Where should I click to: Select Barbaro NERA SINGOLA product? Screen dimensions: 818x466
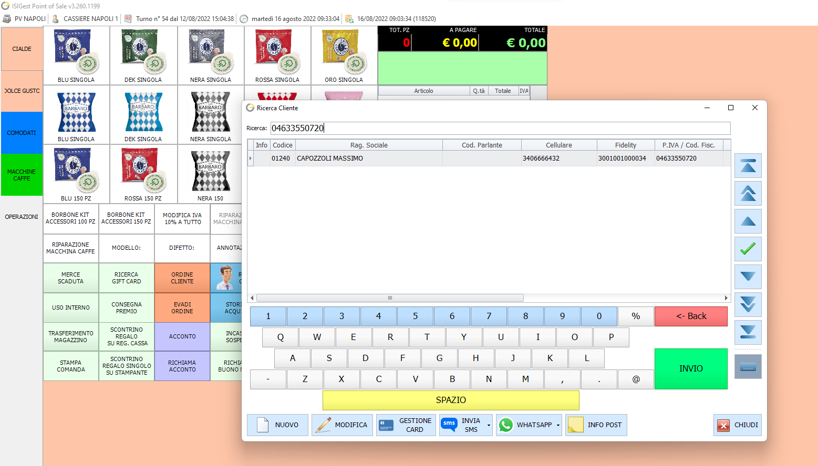[211, 115]
